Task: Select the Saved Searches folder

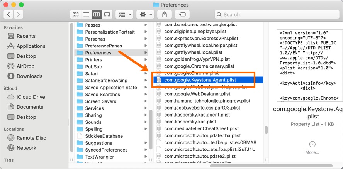Action: (x=111, y=95)
